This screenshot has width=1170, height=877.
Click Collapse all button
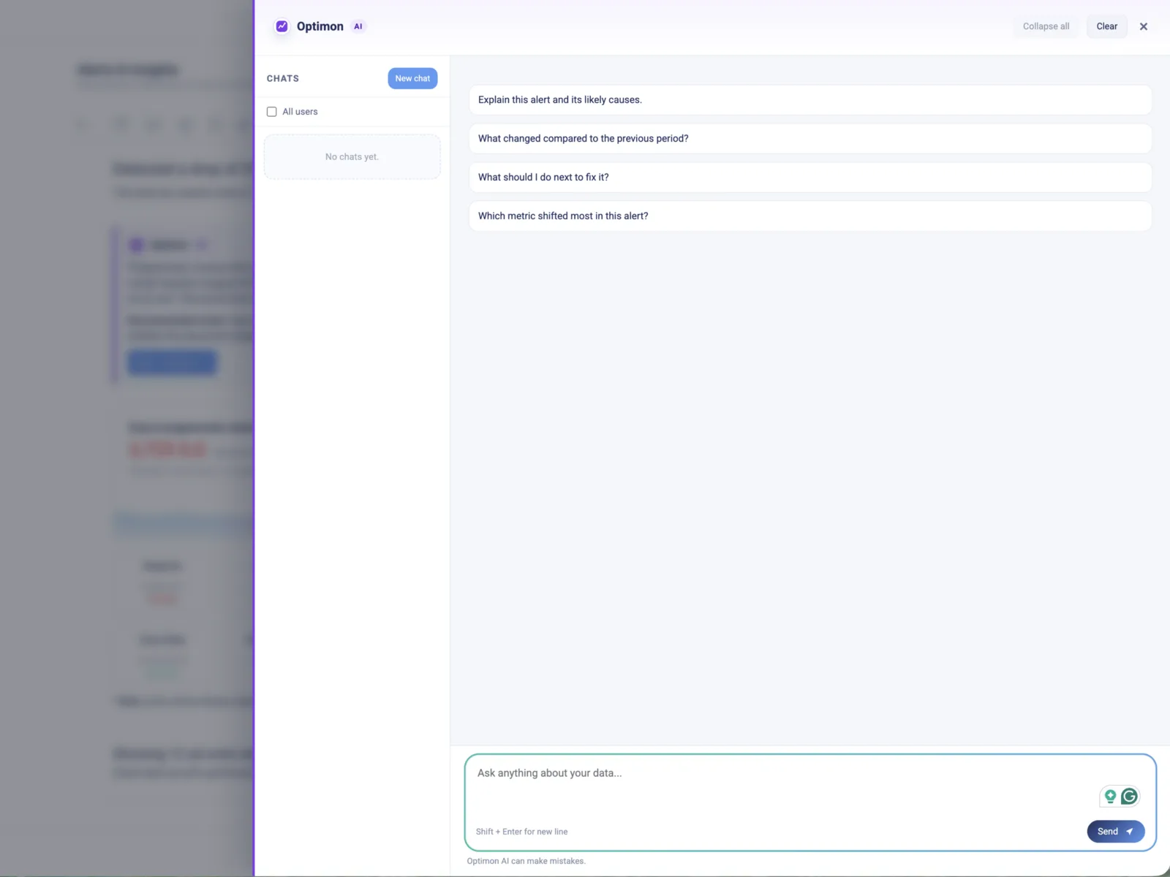click(x=1046, y=26)
